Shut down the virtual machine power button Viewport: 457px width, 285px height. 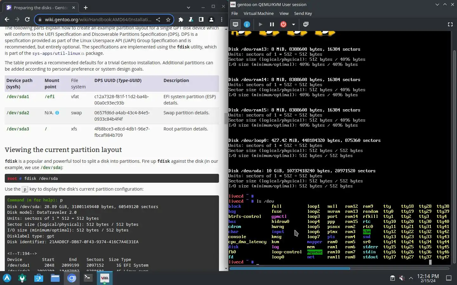(x=283, y=24)
